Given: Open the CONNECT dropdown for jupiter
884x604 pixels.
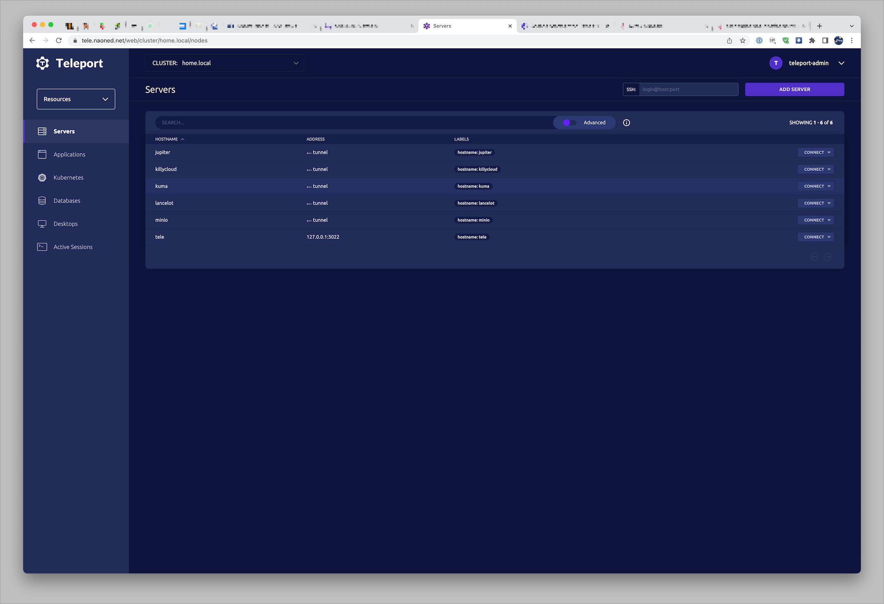Looking at the screenshot, I should coord(816,152).
